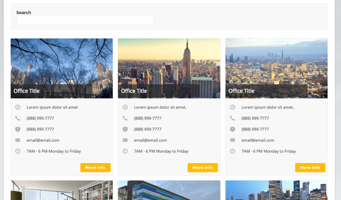Click the phone icon in third office card

click(x=233, y=118)
